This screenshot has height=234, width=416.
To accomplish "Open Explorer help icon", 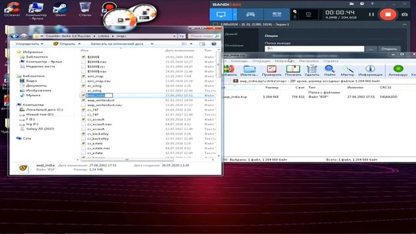I will pos(214,44).
